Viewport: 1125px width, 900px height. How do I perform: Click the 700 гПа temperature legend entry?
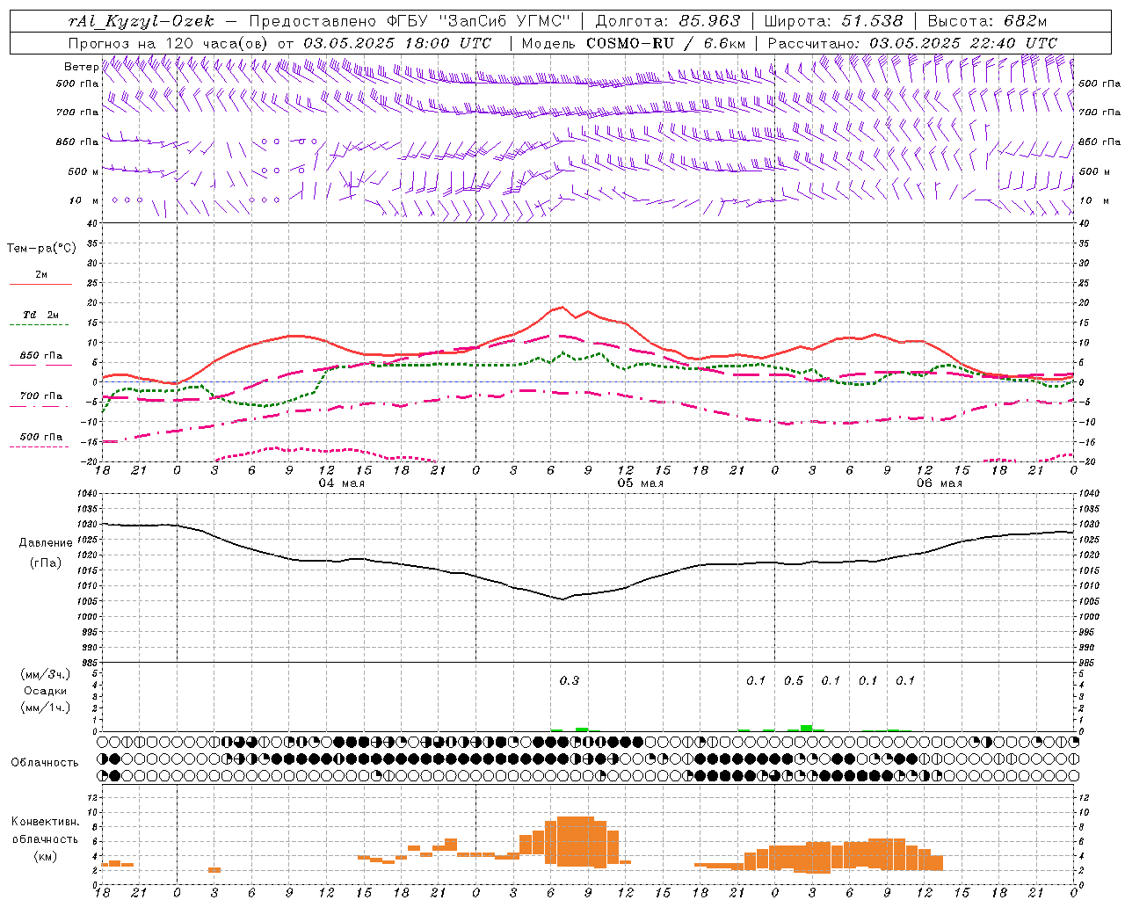click(x=41, y=396)
